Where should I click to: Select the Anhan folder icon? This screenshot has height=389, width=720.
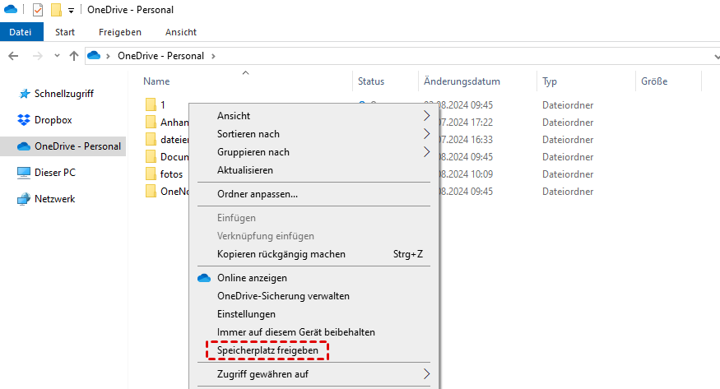[151, 122]
